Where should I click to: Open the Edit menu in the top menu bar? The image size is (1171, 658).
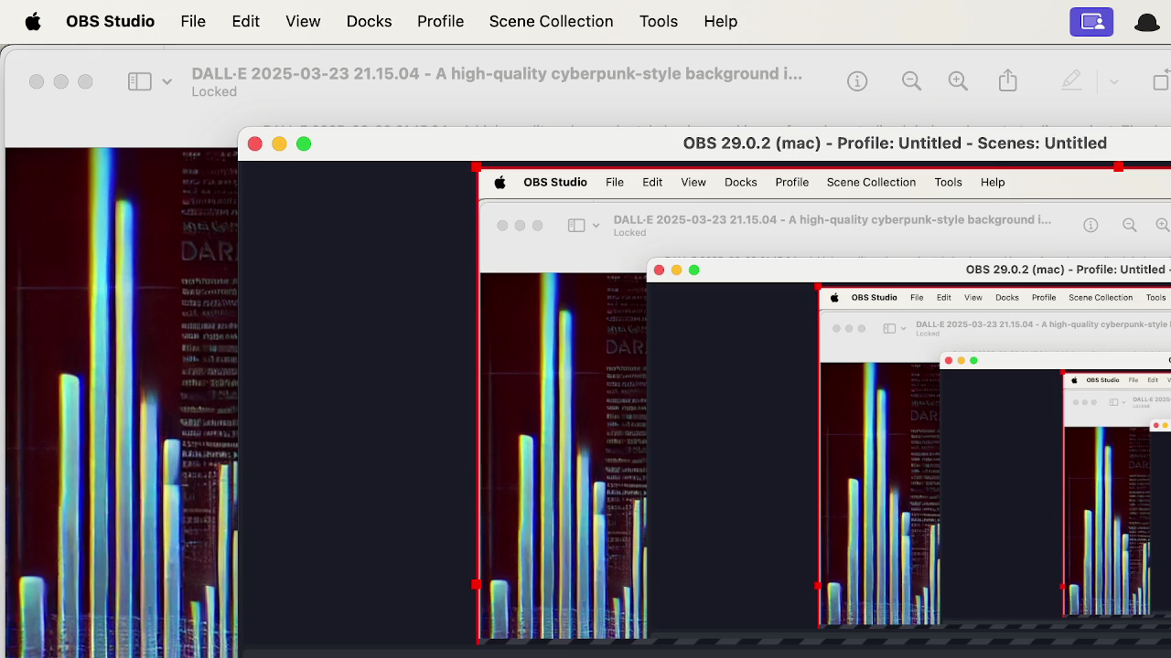[x=245, y=21]
